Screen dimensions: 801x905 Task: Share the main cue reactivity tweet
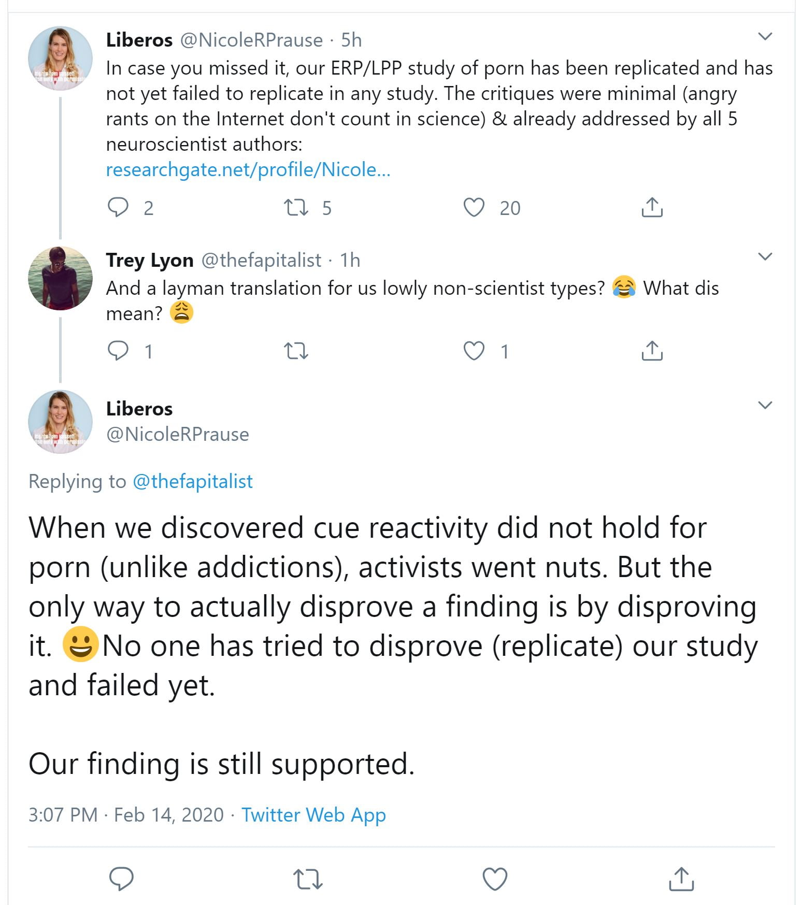point(681,879)
